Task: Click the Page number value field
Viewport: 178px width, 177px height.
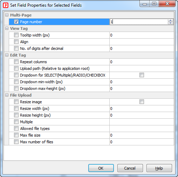Action: [x=139, y=22]
